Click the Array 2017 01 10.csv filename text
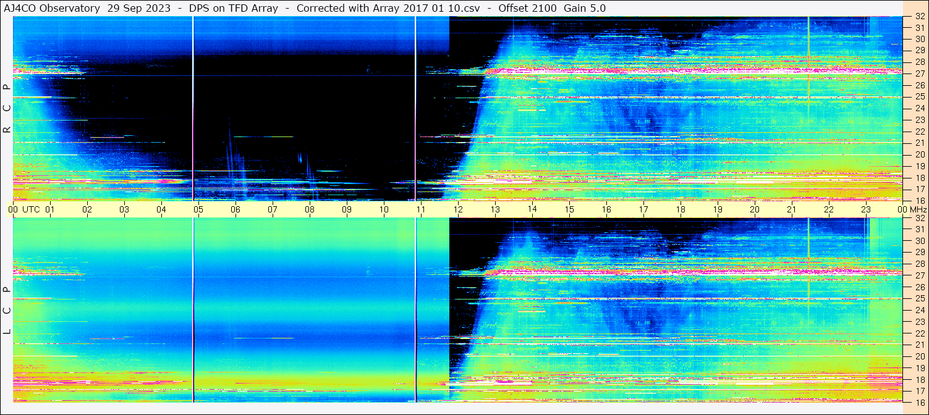Viewport: 929px width, 415px height. 431,8
